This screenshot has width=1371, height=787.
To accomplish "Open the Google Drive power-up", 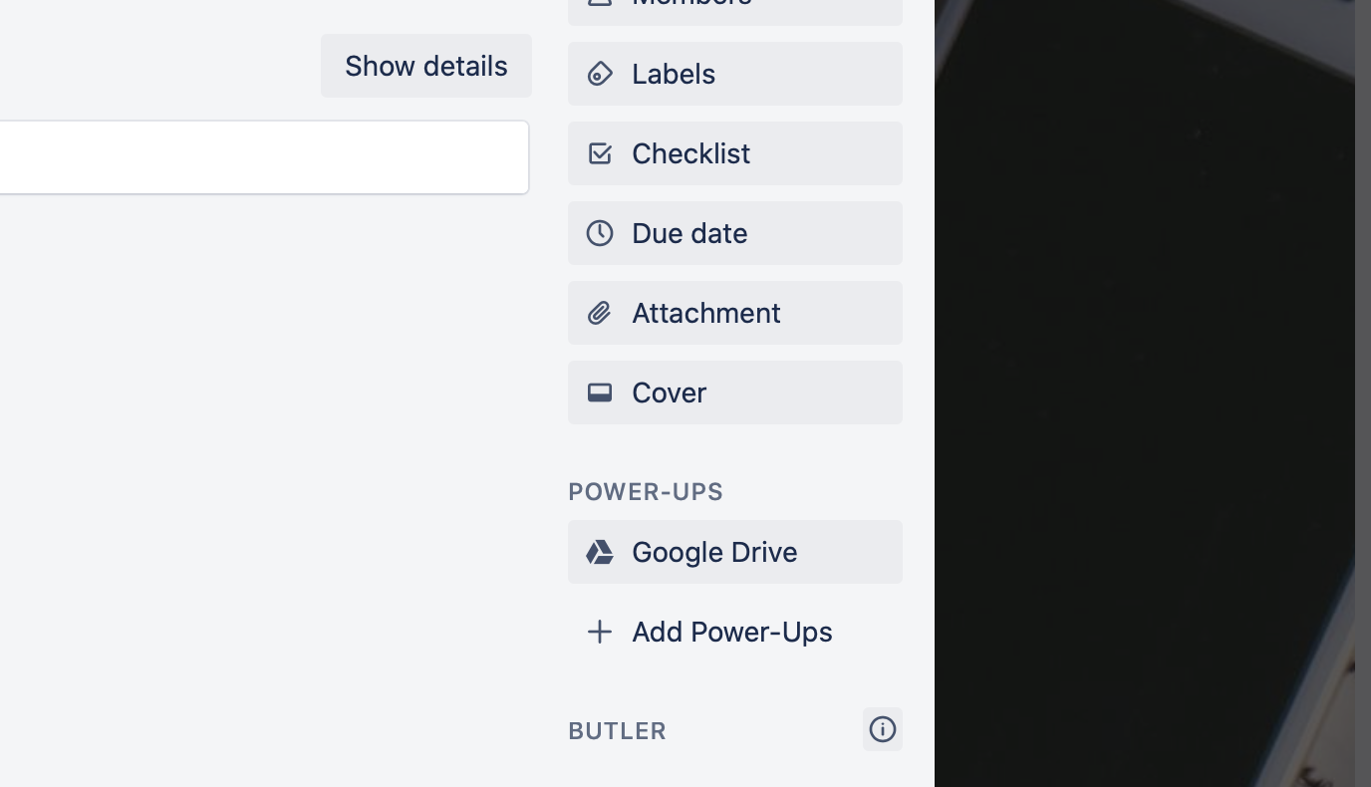I will click(x=734, y=552).
